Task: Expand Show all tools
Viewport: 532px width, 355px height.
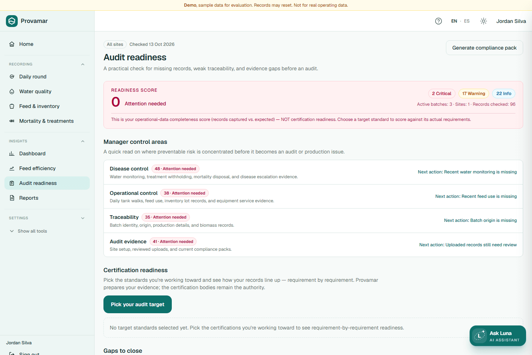Action: point(29,231)
